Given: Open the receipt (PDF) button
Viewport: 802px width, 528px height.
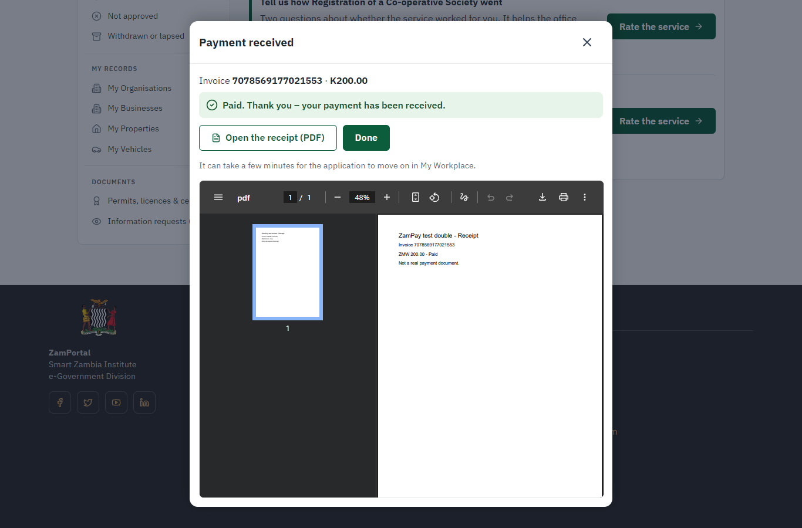Looking at the screenshot, I should point(268,138).
